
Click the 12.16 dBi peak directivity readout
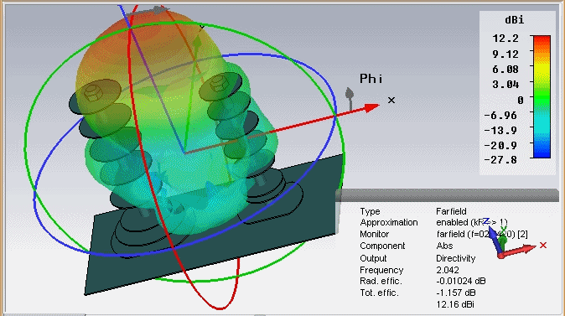[x=455, y=304]
